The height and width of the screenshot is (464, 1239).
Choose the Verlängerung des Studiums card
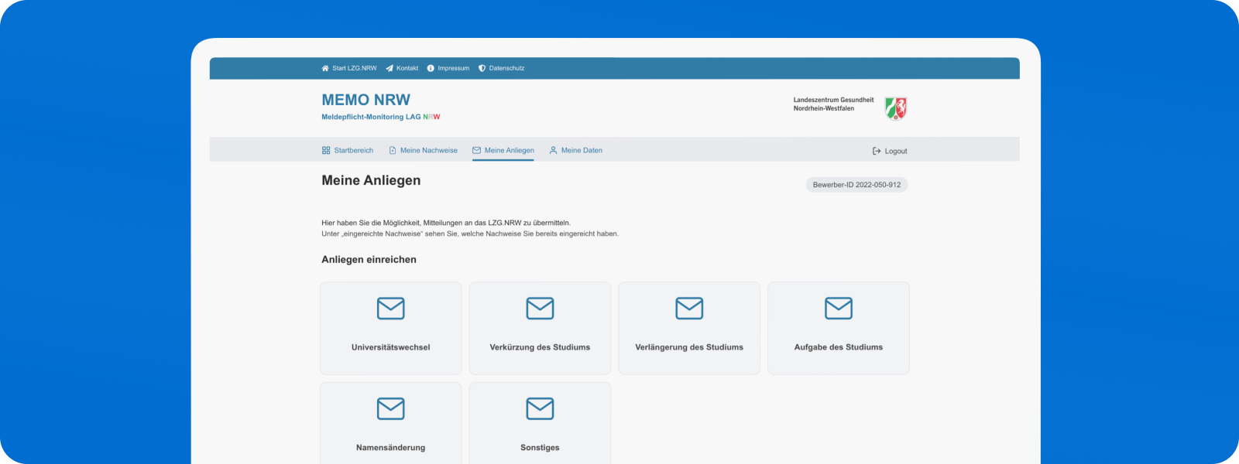tap(689, 328)
